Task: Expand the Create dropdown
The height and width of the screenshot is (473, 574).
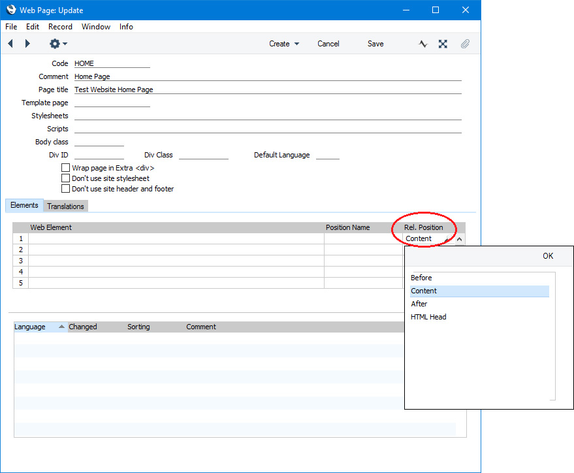Action: 284,44
